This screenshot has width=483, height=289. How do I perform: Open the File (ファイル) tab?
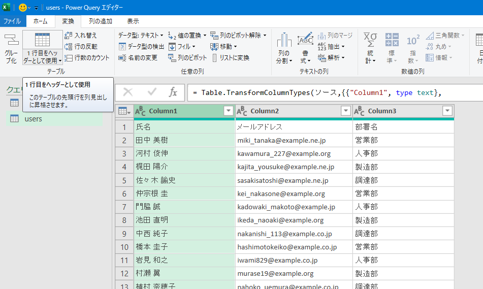[x=12, y=21]
